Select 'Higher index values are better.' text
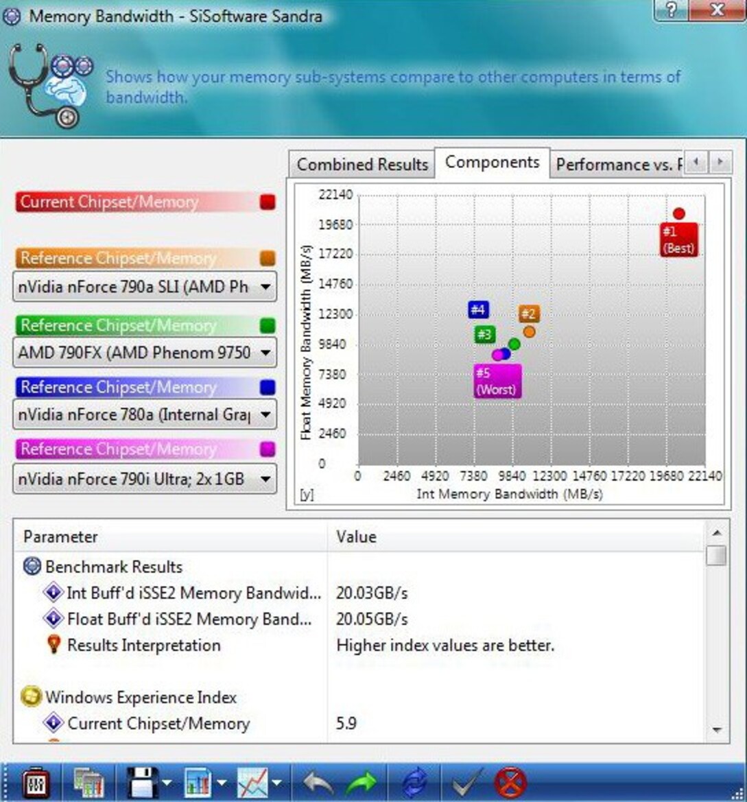 click(445, 645)
